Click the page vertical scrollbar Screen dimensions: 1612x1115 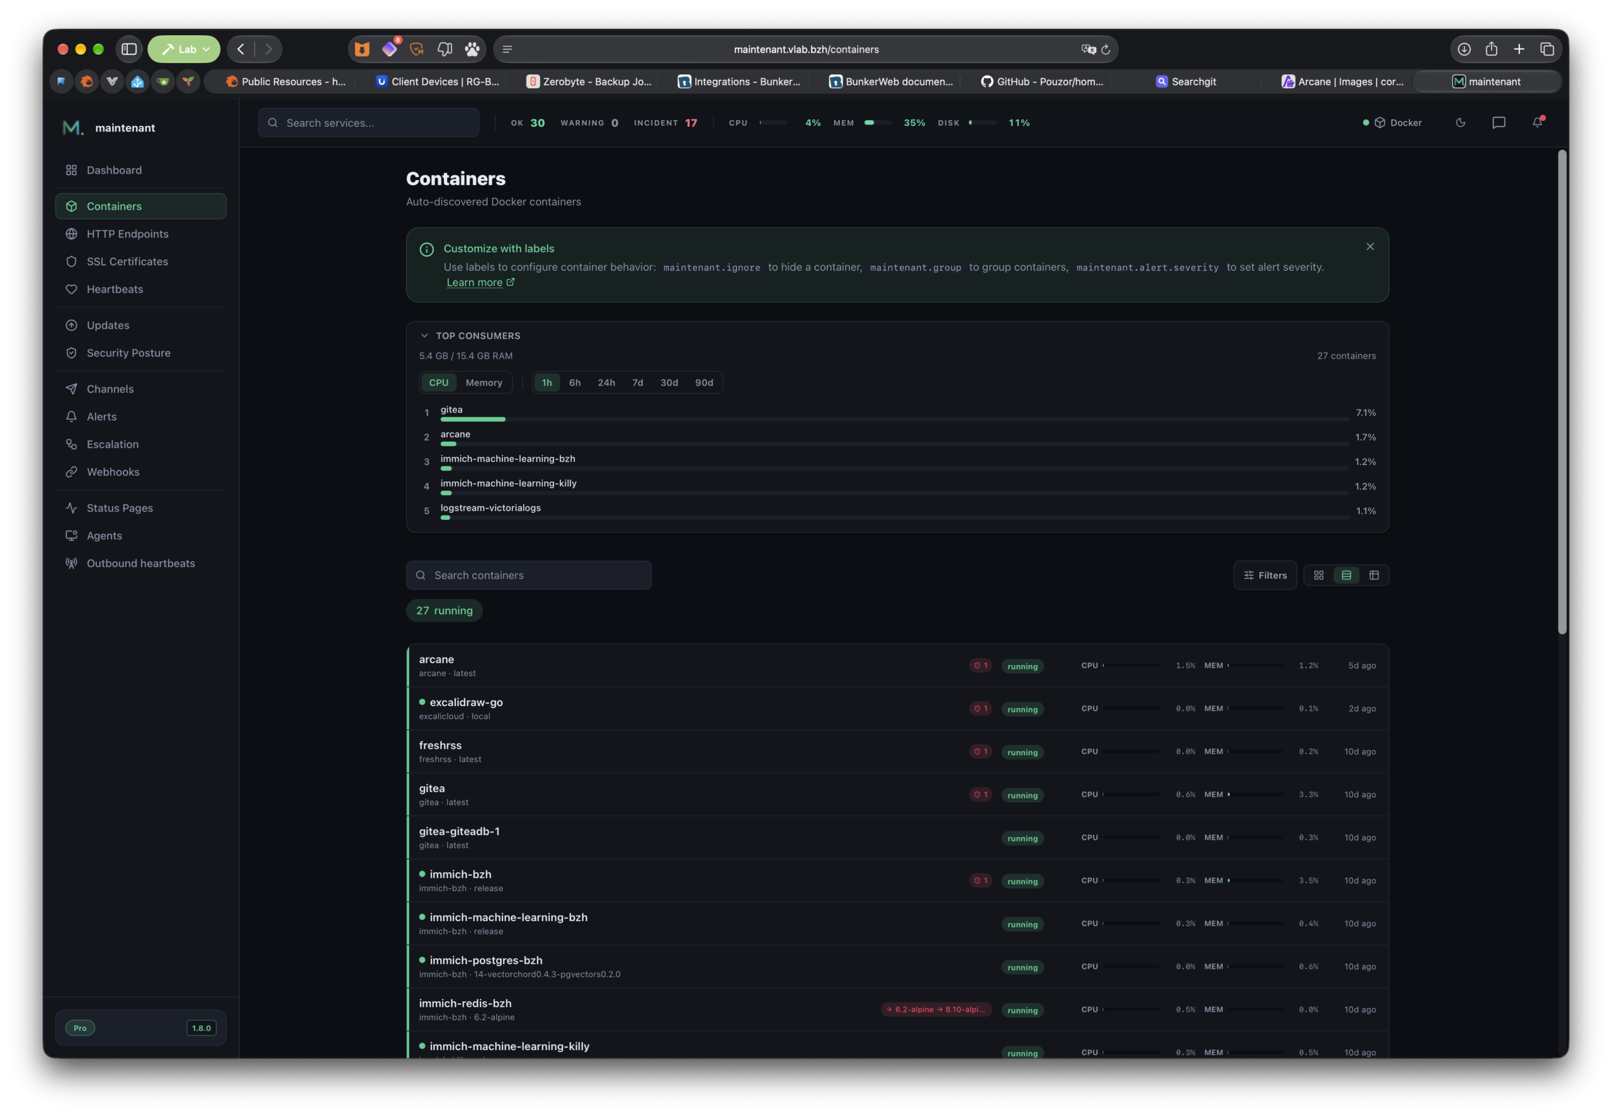(1562, 391)
